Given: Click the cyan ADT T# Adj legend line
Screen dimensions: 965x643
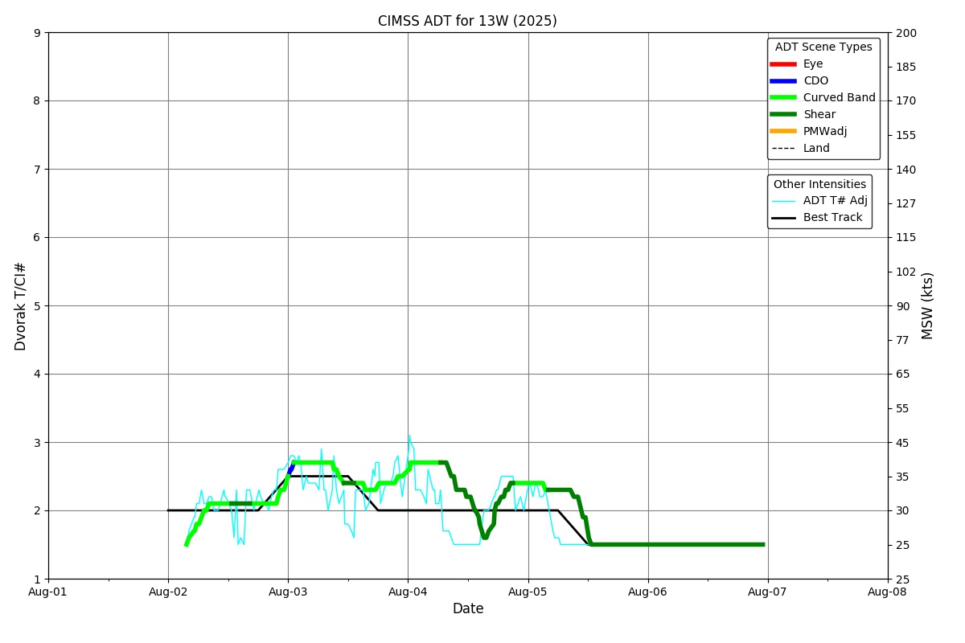Looking at the screenshot, I should coord(782,201).
